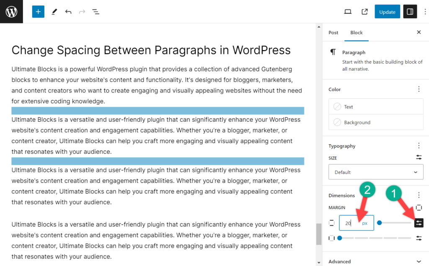Viewport: 429px width, 266px height.
Task: Toggle custom size for padding control
Action: click(x=419, y=238)
